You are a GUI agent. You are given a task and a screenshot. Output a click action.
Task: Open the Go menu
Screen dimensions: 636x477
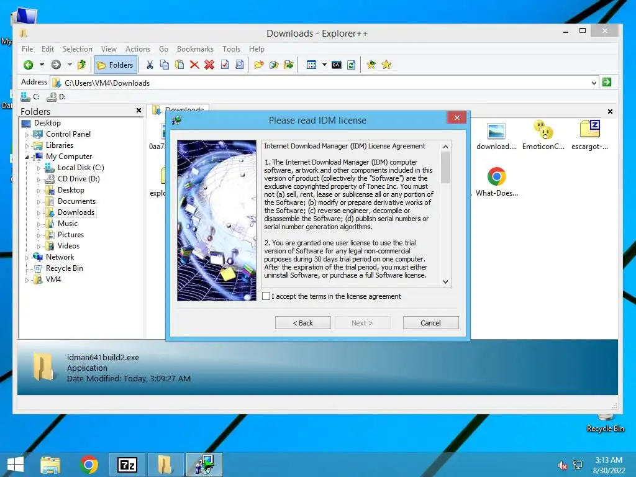click(x=163, y=49)
